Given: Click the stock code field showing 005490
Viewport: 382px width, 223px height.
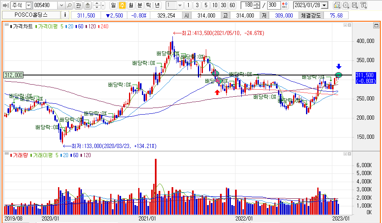Looking at the screenshot, I should coord(46,5).
